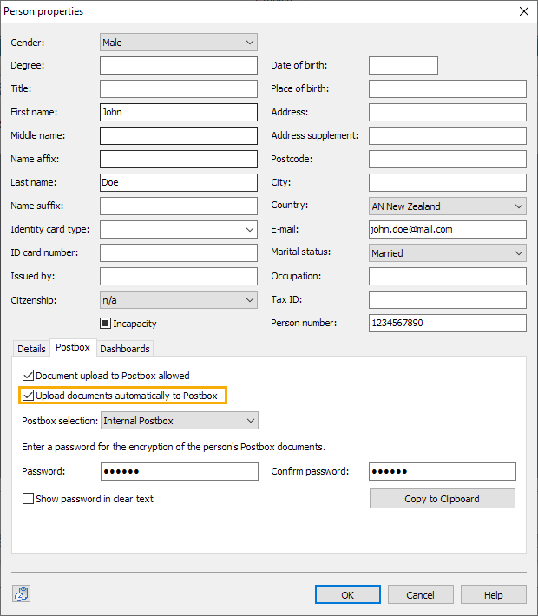Click the Copy to Clipboard button
This screenshot has width=538, height=616.
point(442,499)
